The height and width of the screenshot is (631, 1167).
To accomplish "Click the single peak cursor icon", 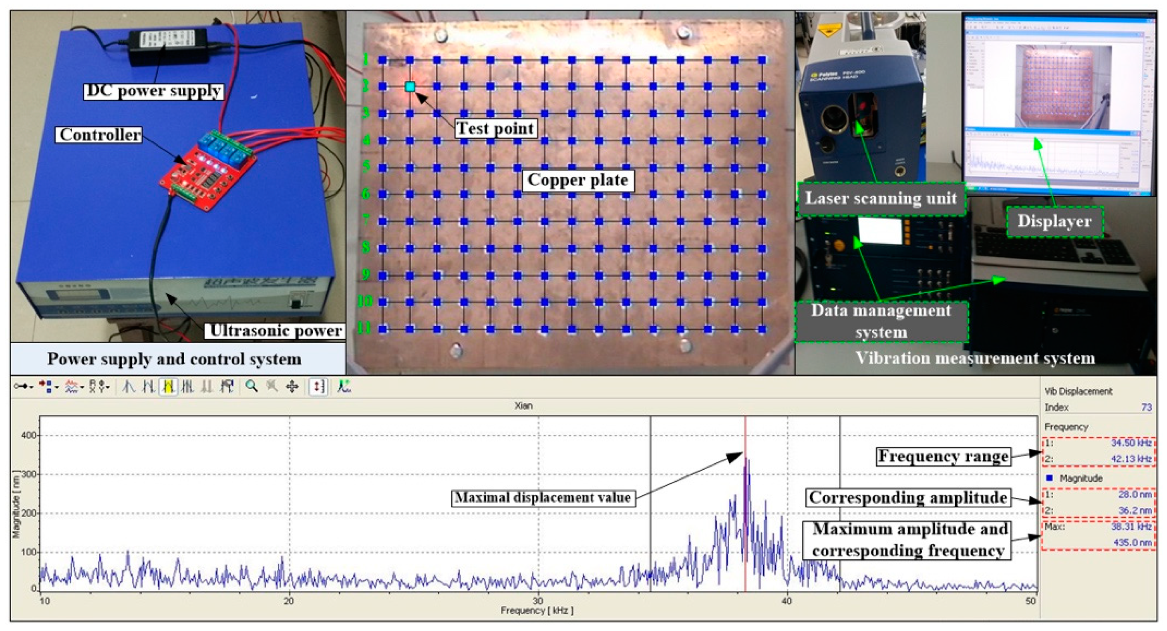I will click(x=129, y=387).
